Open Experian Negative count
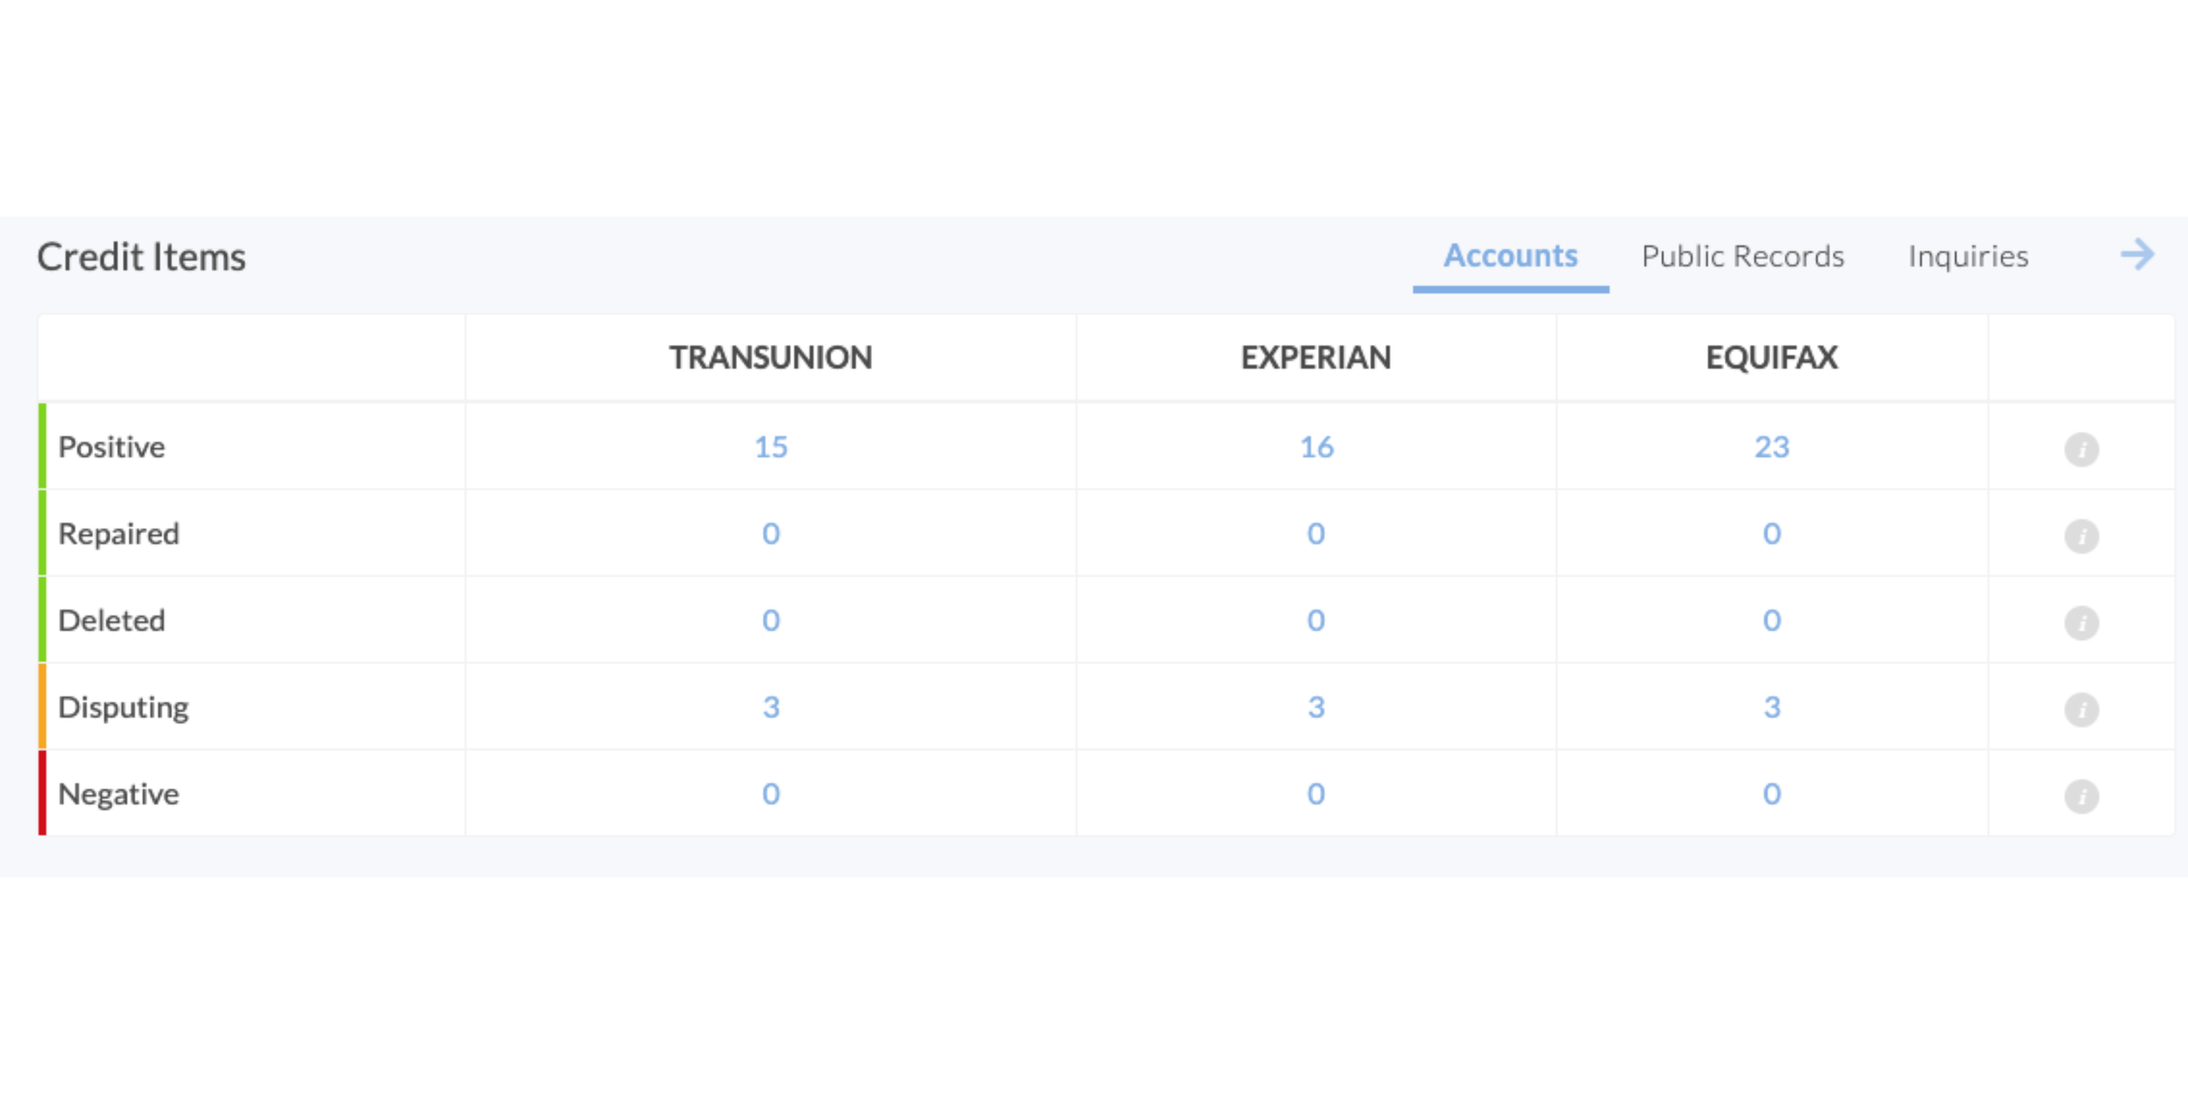Image resolution: width=2188 pixels, height=1094 pixels. (x=1316, y=794)
